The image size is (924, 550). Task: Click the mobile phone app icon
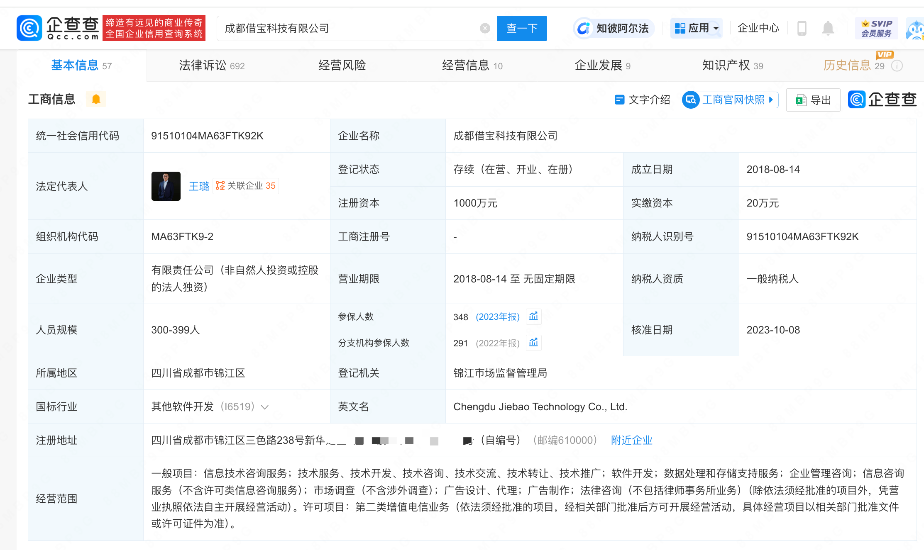[802, 28]
